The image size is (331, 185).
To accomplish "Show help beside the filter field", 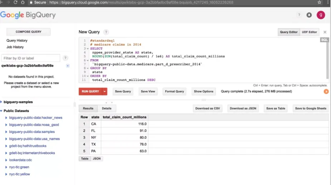I will pos(65,58).
